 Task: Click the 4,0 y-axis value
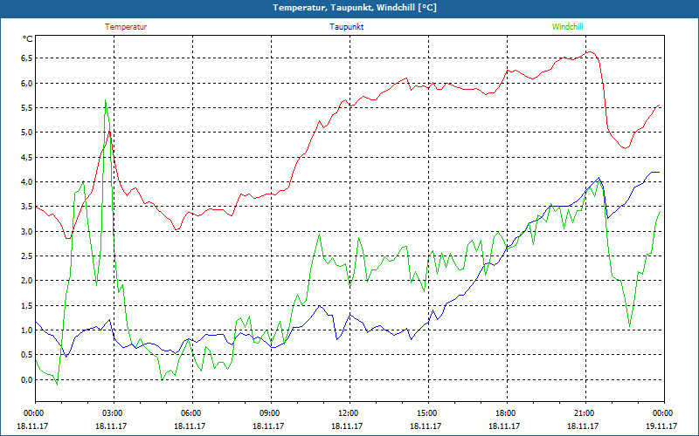26,181
